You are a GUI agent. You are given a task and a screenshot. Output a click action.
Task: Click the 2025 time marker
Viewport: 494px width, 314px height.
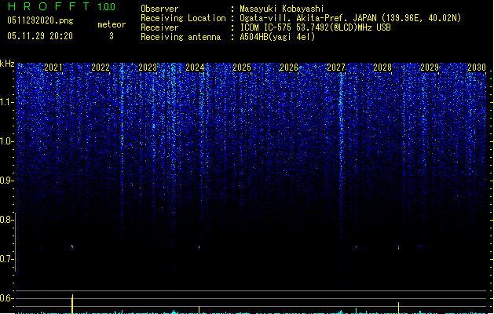click(242, 67)
